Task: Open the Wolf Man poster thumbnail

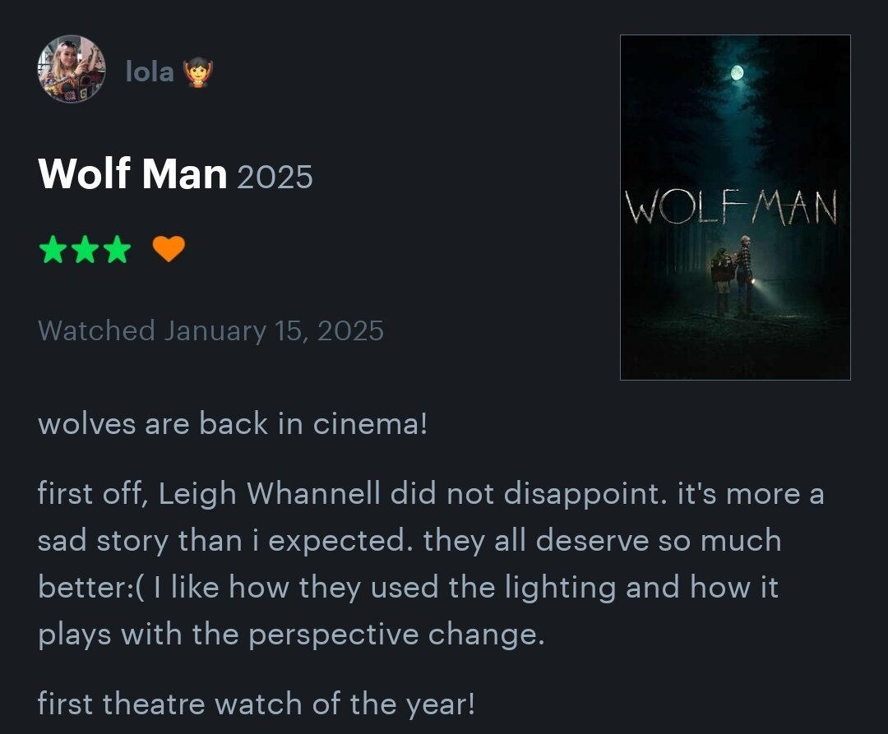Action: [x=734, y=207]
